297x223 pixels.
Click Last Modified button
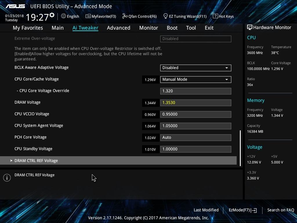coord(206,210)
